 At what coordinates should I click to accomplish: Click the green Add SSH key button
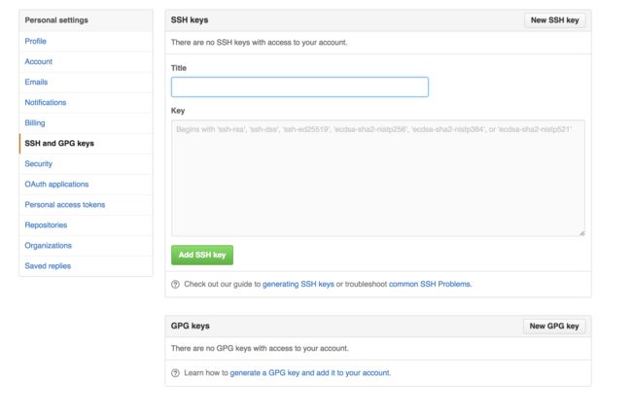pos(202,256)
